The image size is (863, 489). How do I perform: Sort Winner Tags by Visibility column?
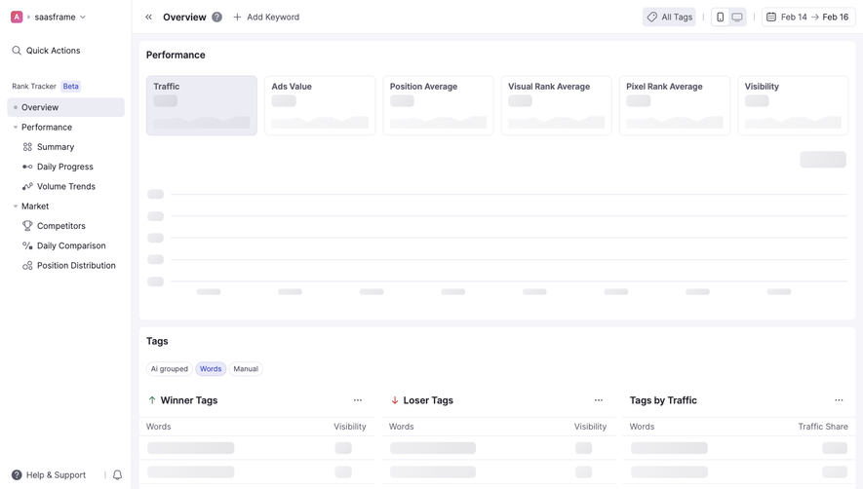(x=349, y=427)
